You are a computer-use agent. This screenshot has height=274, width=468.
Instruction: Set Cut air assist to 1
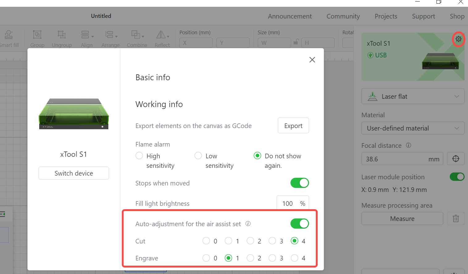tap(228, 241)
